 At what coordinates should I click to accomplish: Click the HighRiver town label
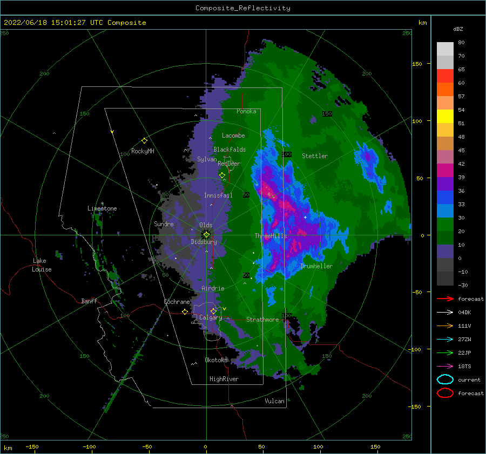click(224, 379)
